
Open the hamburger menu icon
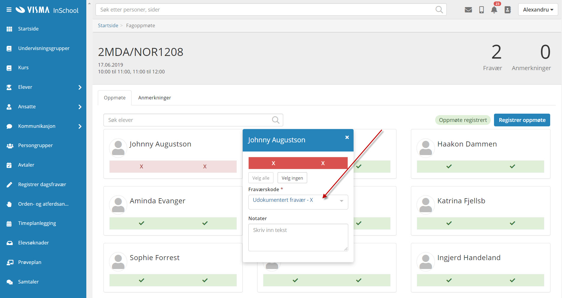pyautogui.click(x=9, y=10)
